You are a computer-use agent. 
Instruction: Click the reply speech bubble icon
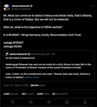pos(13,102)
